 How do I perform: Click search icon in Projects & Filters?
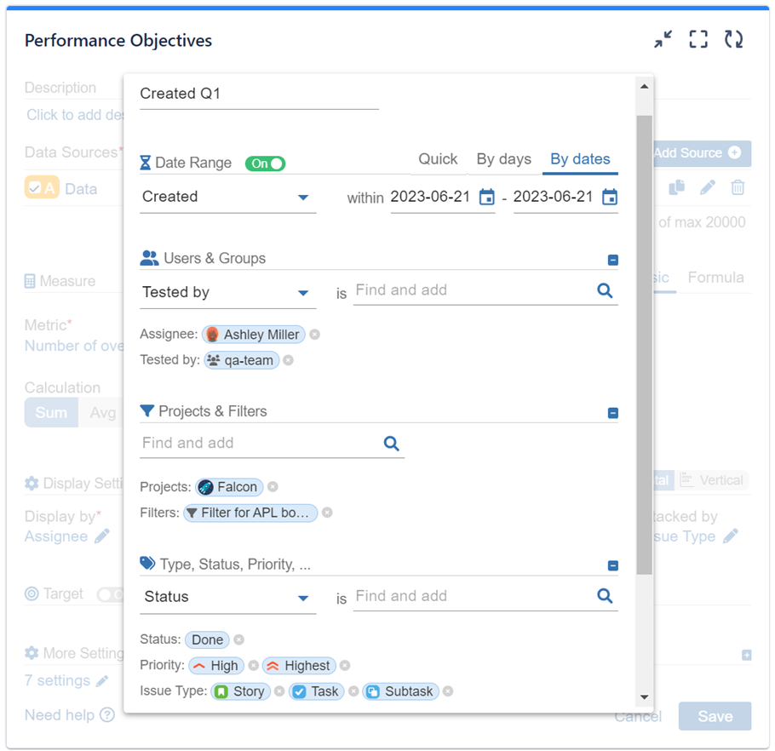(391, 443)
